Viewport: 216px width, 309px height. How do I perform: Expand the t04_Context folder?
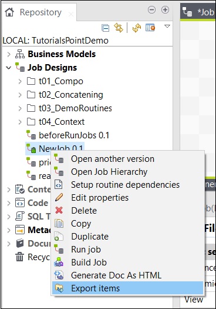20,122
